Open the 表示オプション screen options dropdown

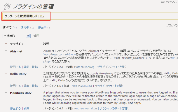(x=169, y=2)
